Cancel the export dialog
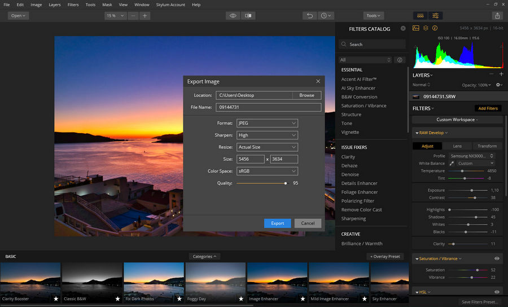This screenshot has width=508, height=307. pos(308,223)
